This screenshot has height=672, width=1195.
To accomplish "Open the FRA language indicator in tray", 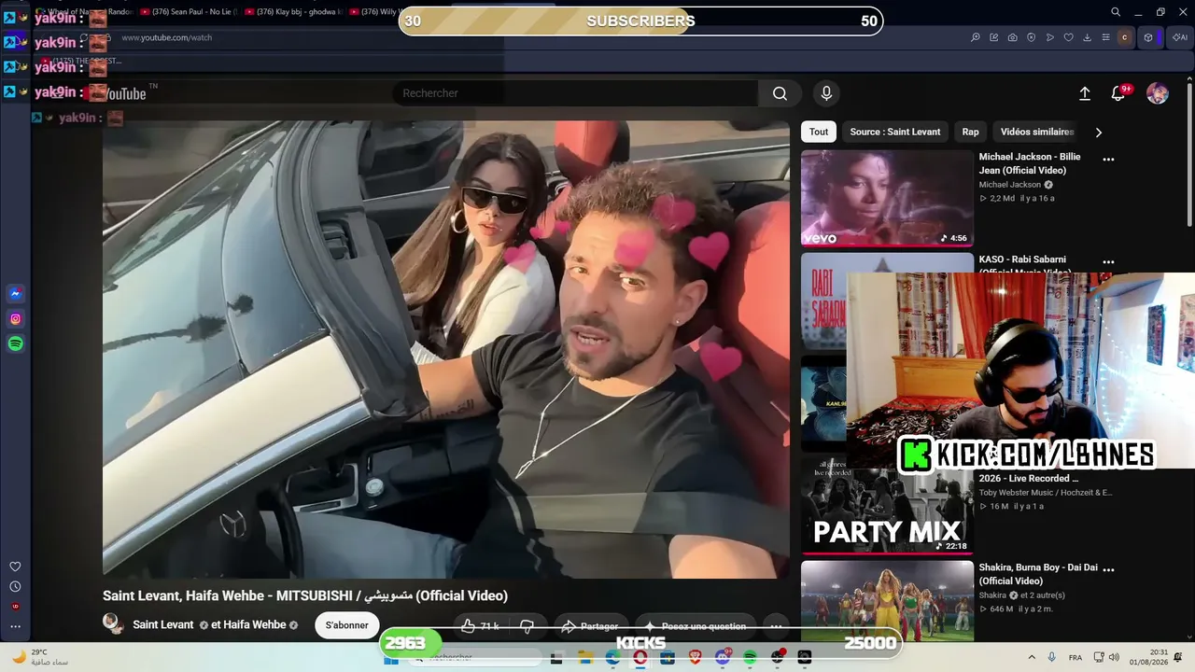I will pyautogui.click(x=1075, y=657).
